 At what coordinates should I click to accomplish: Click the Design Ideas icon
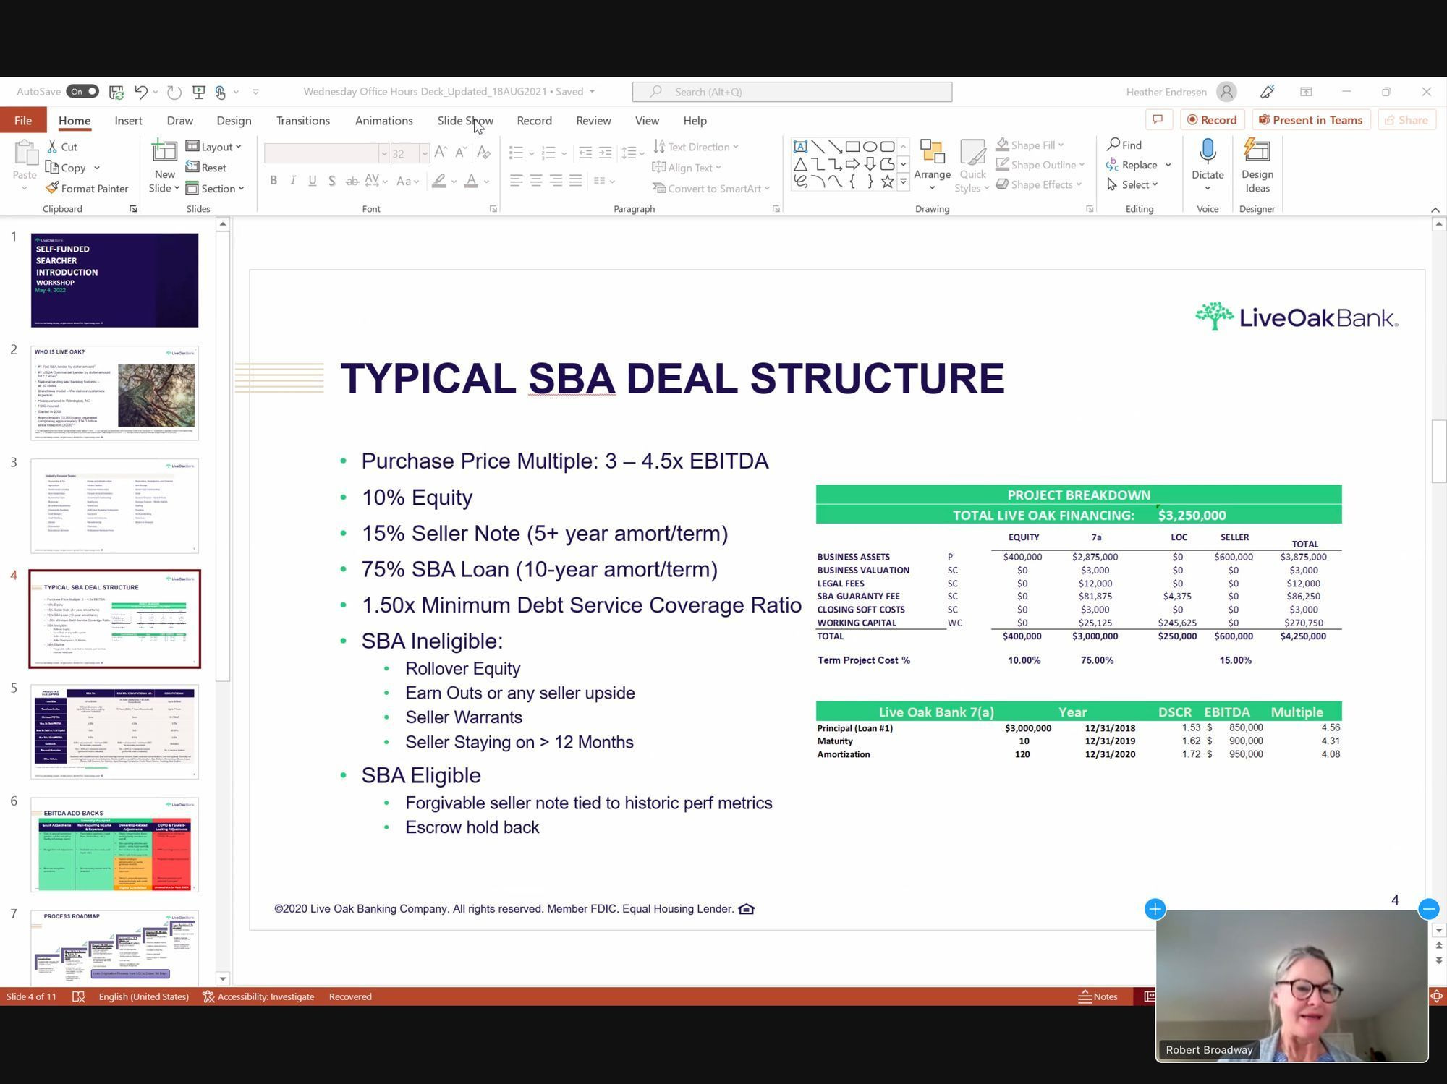click(x=1257, y=152)
